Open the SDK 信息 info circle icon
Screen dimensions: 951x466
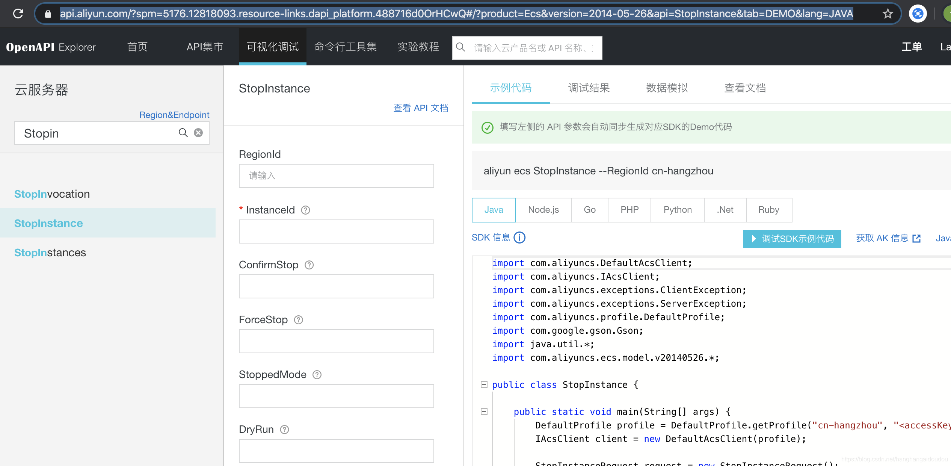click(x=519, y=238)
